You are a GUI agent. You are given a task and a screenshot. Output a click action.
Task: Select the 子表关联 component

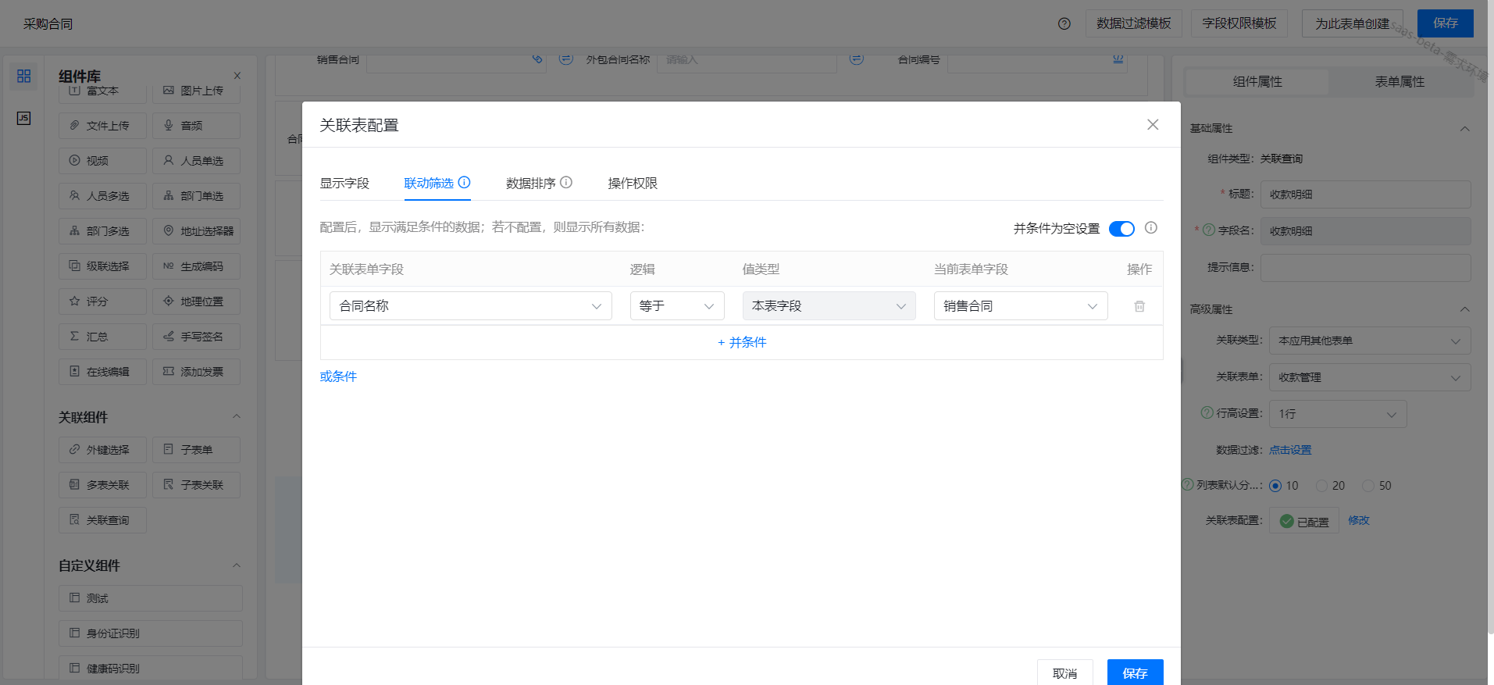pos(196,485)
